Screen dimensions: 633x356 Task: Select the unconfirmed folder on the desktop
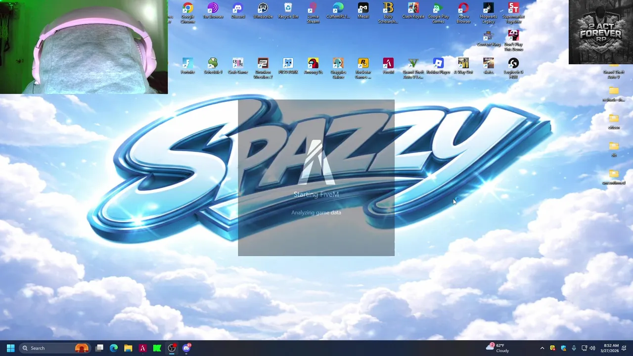(614, 177)
